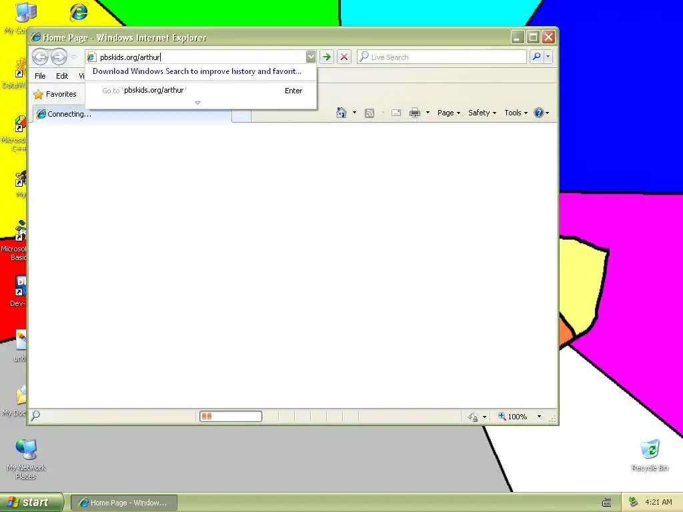Click the page loading progress bar
The width and height of the screenshot is (683, 512).
231,417
